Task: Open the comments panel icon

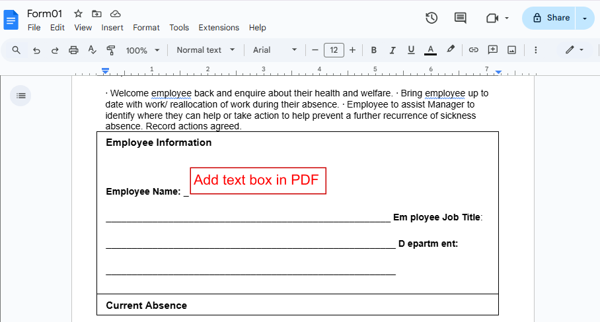Action: tap(460, 18)
